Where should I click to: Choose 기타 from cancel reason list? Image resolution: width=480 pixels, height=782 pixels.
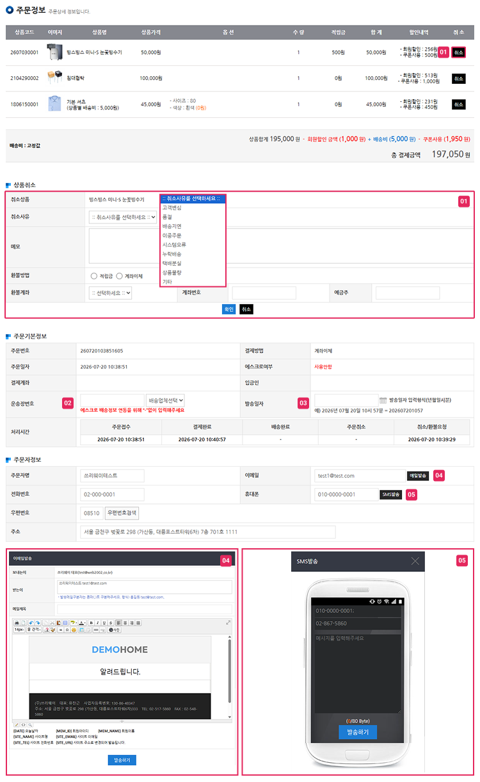[193, 282]
